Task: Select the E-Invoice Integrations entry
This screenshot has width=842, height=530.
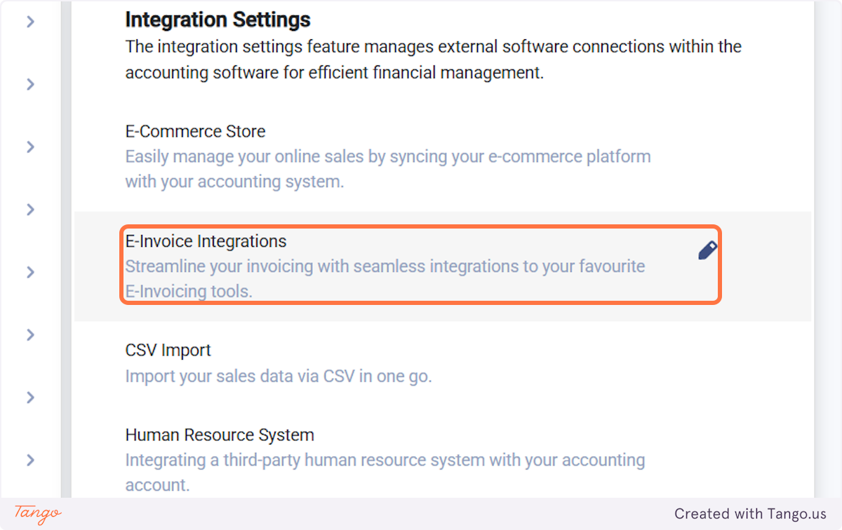Action: pyautogui.click(x=206, y=241)
